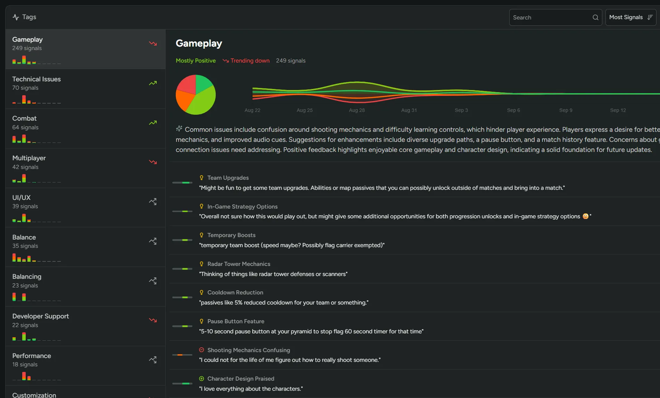Screen dimensions: 660x398
Task: Click the Gameplay mini bar chart in sidebar
Action: click(x=36, y=60)
